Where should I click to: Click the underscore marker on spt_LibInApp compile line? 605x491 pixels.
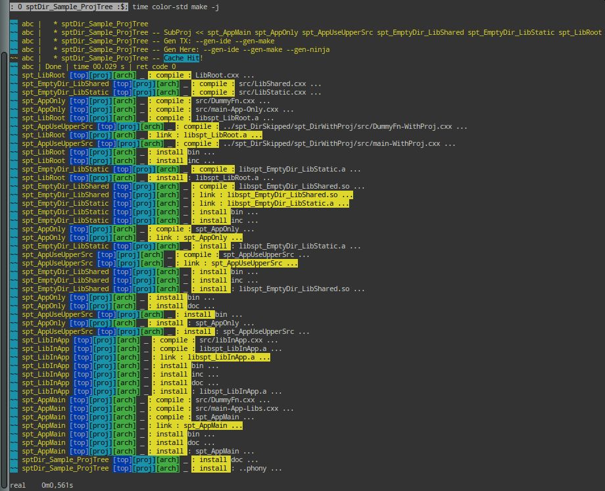[x=145, y=340]
